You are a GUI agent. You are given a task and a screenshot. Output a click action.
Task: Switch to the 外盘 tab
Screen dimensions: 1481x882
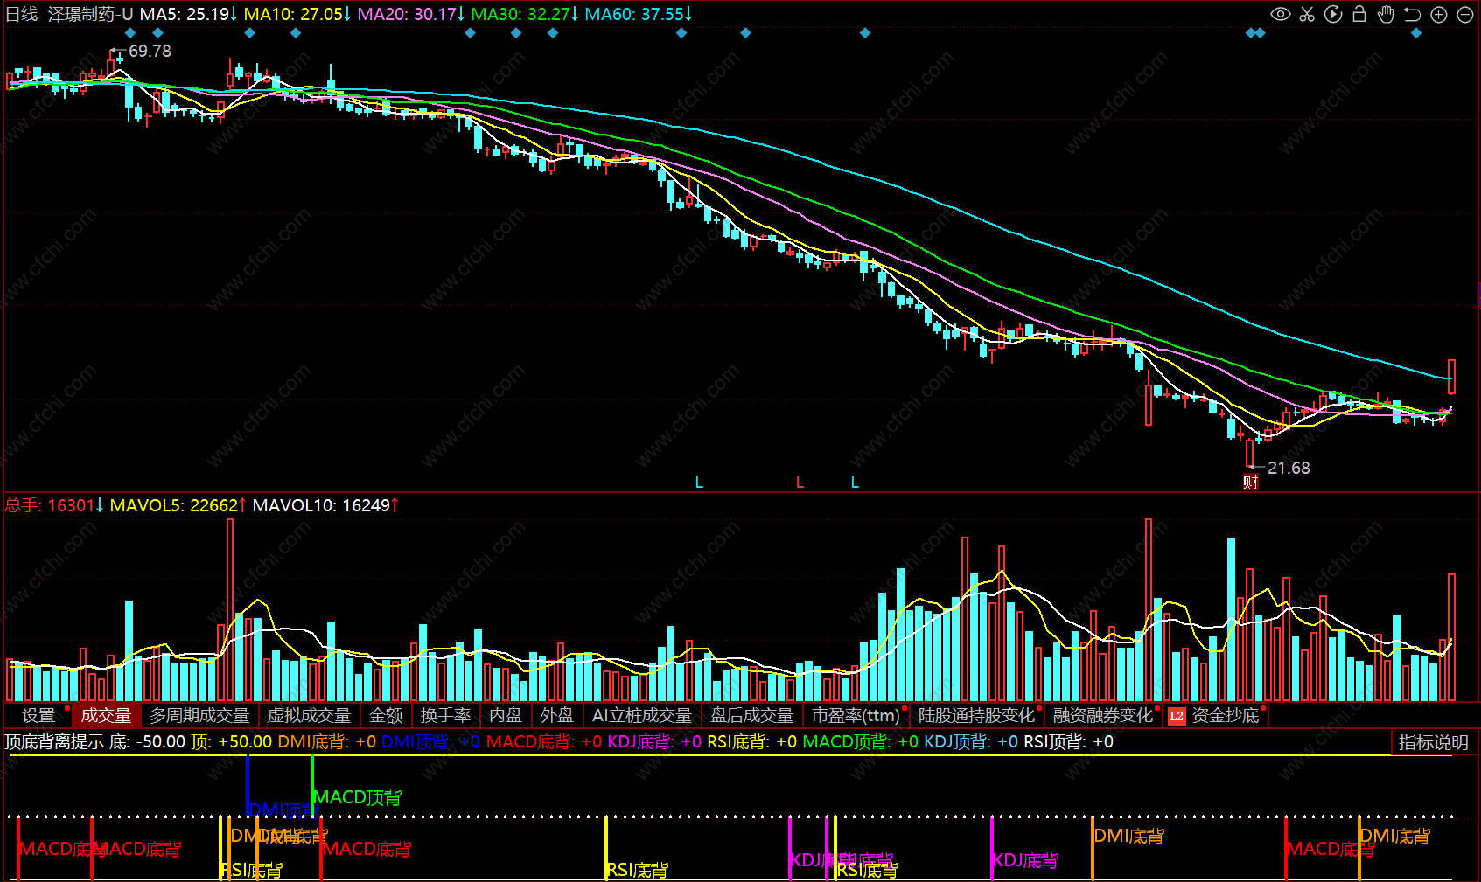tap(557, 715)
